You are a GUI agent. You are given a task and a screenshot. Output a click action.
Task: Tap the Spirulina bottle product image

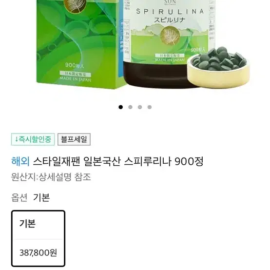point(169,43)
